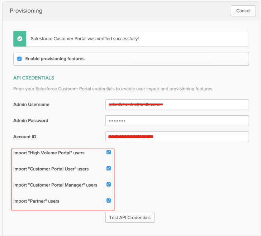Select the Account ID text field

point(177,137)
